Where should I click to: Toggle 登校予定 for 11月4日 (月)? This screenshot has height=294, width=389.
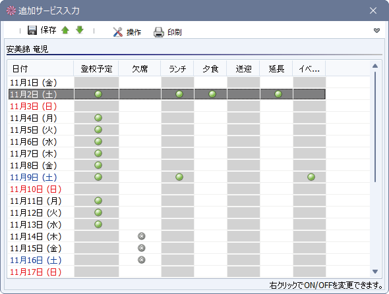tap(98, 118)
